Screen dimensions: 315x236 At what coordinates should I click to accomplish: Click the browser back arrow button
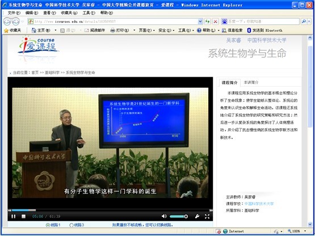click(x=7, y=22)
